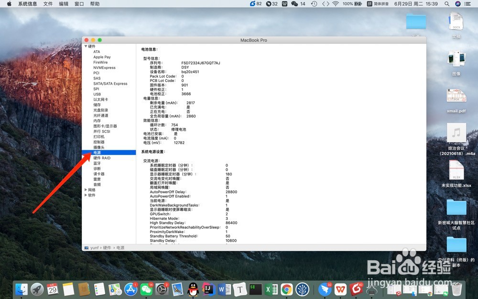Open the Maps app in Dock
This screenshot has width=478, height=299.
pos(115,289)
